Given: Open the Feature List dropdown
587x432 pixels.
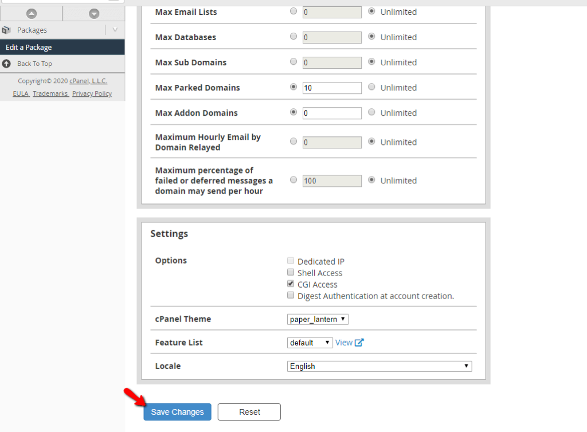Looking at the screenshot, I should (310, 343).
